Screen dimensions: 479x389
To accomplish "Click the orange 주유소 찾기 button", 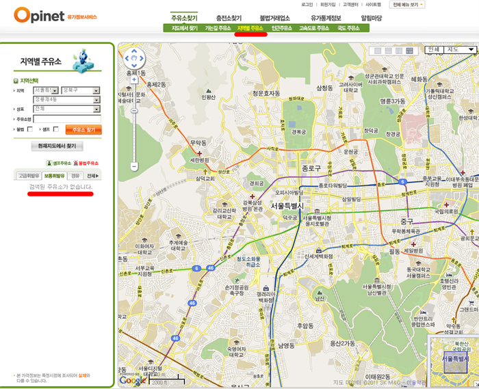I will [x=83, y=130].
